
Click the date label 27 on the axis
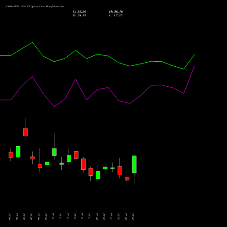[133, 217]
